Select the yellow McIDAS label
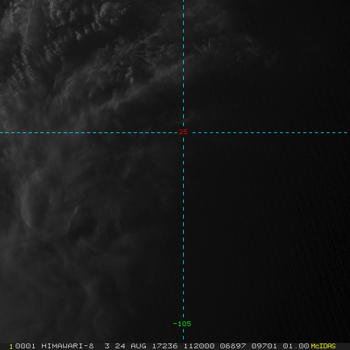Image resolution: width=350 pixels, height=350 pixels. [x=323, y=346]
